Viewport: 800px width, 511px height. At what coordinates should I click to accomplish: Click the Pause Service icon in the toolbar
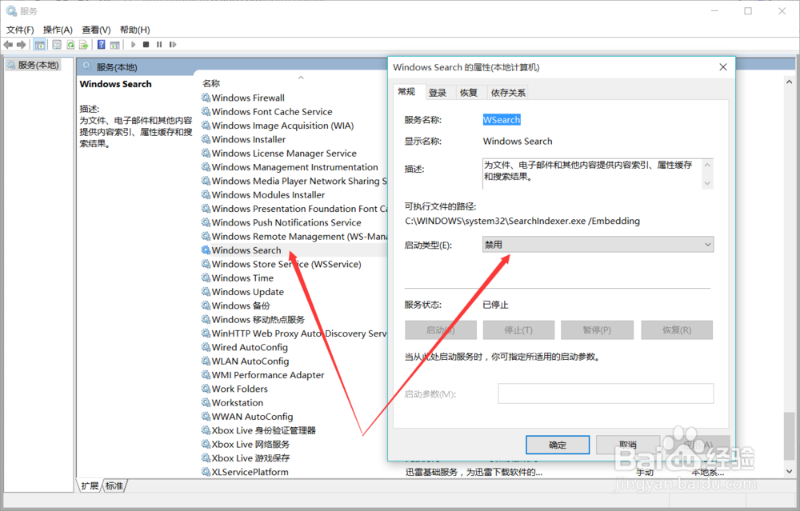(x=161, y=44)
